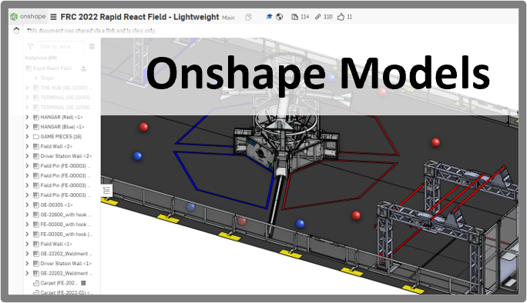Viewport: 527px width, 303px height.
Task: Click the Filter by name field
Action: click(x=61, y=47)
